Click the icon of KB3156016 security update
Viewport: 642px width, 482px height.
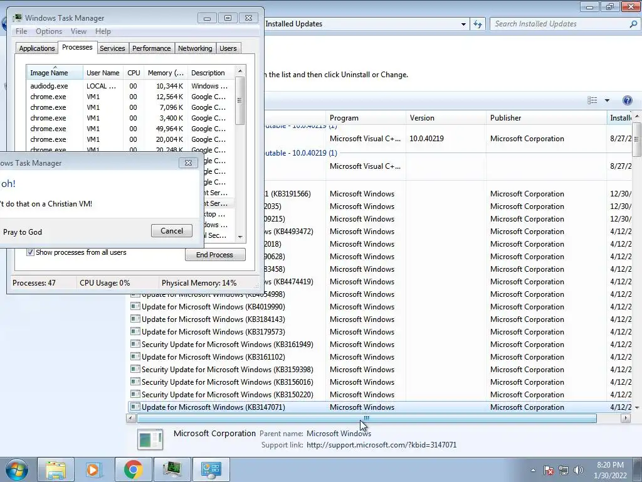click(135, 382)
